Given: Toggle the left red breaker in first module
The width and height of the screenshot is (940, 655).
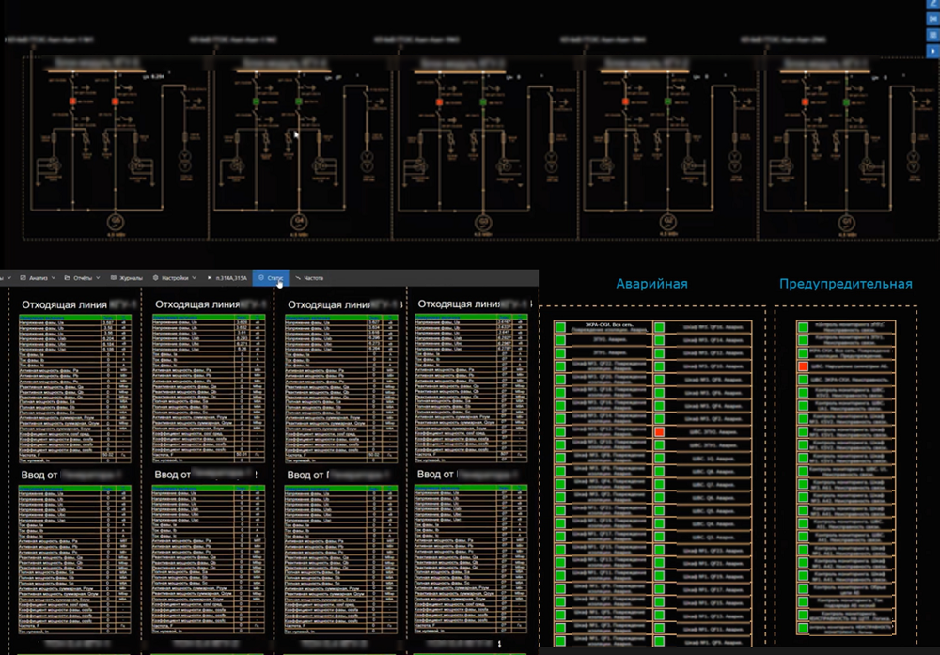Looking at the screenshot, I should click(x=72, y=101).
